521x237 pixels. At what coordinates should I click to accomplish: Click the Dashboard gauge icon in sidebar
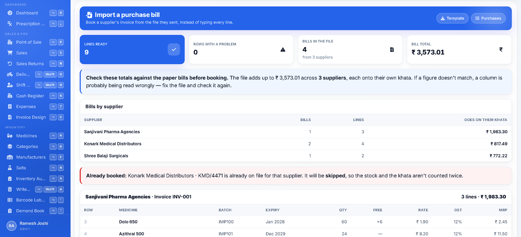click(x=10, y=13)
